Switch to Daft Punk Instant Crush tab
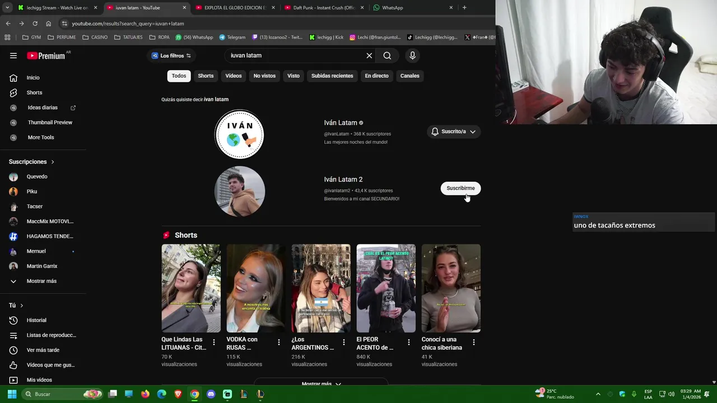The image size is (717, 403). coord(323,7)
